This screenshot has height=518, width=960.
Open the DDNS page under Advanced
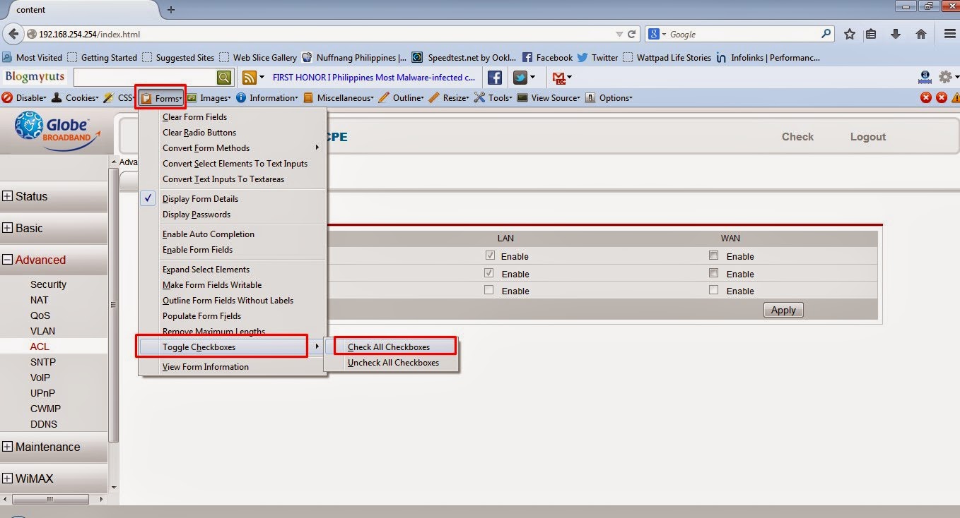pyautogui.click(x=44, y=424)
